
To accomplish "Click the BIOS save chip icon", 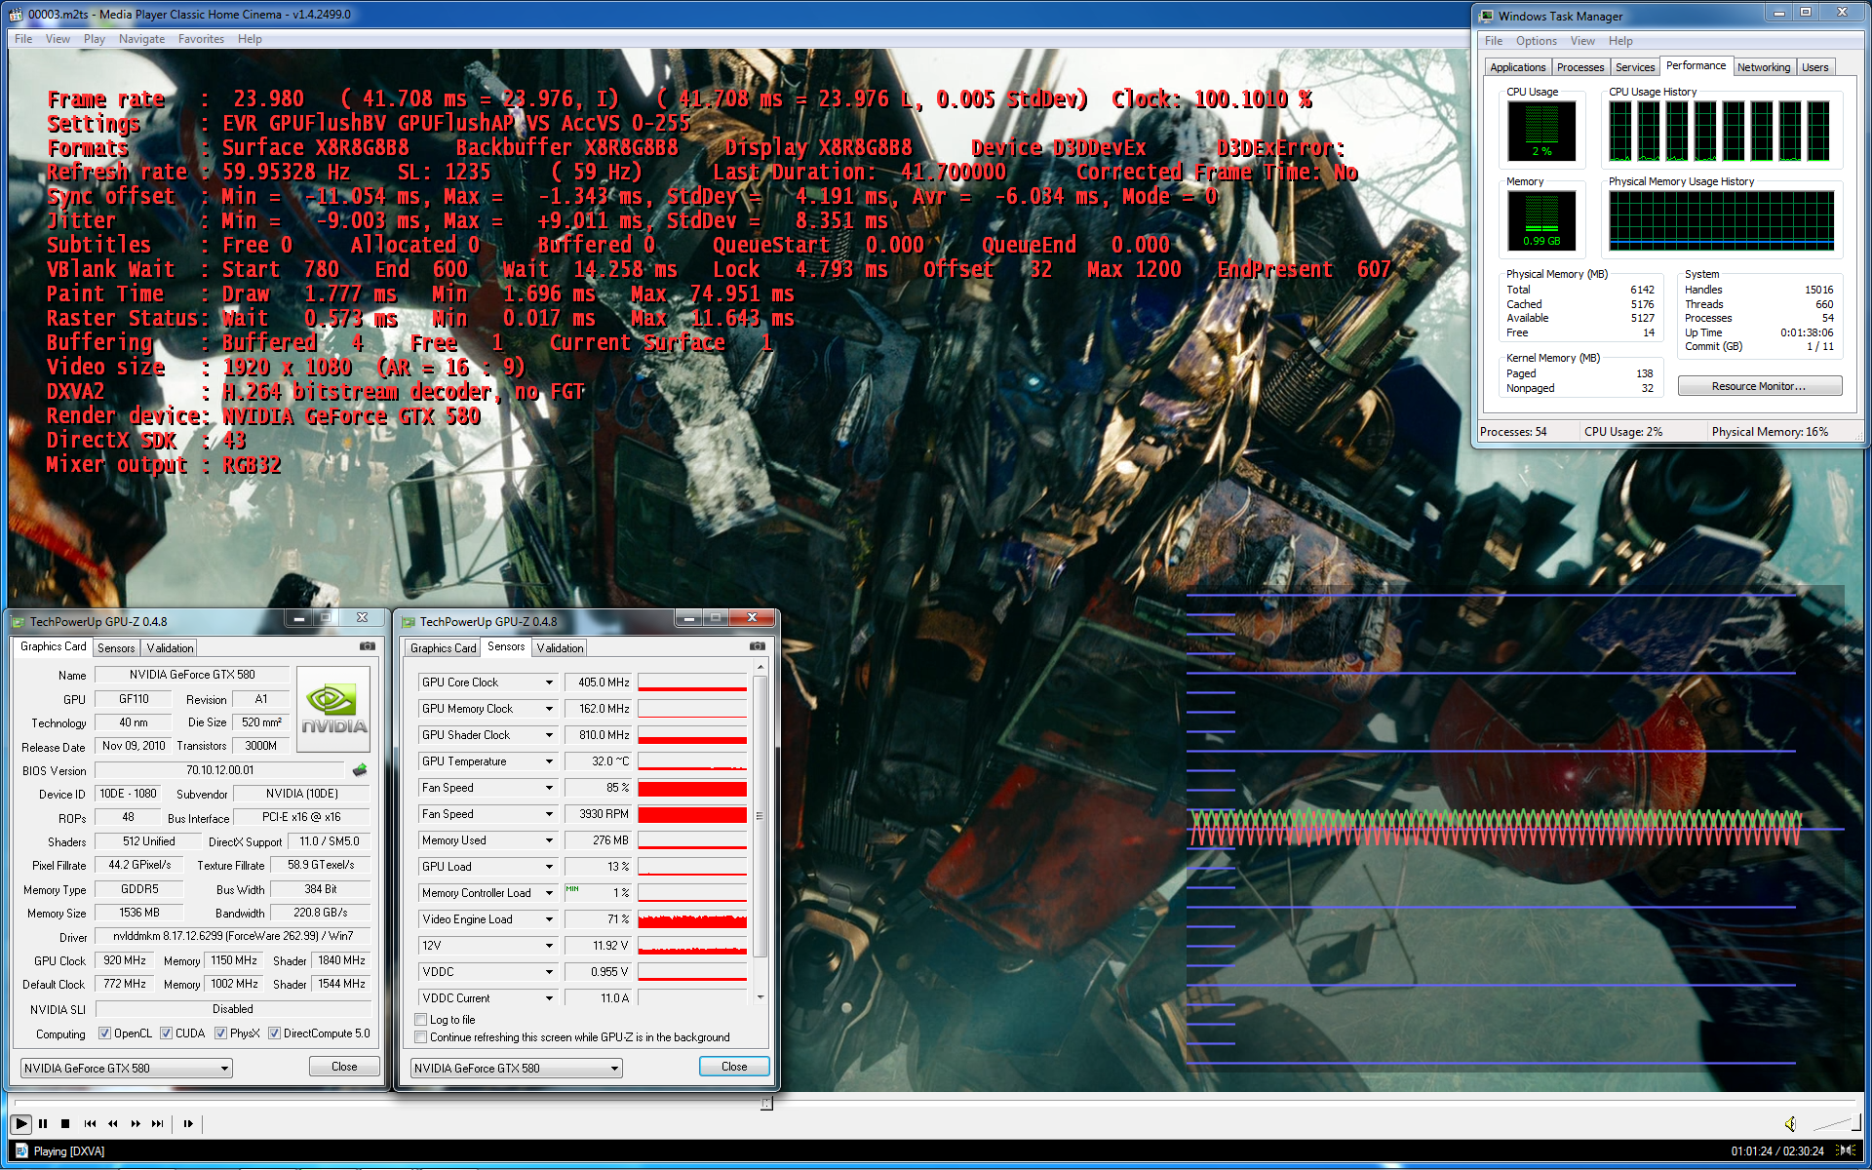I will [x=360, y=770].
